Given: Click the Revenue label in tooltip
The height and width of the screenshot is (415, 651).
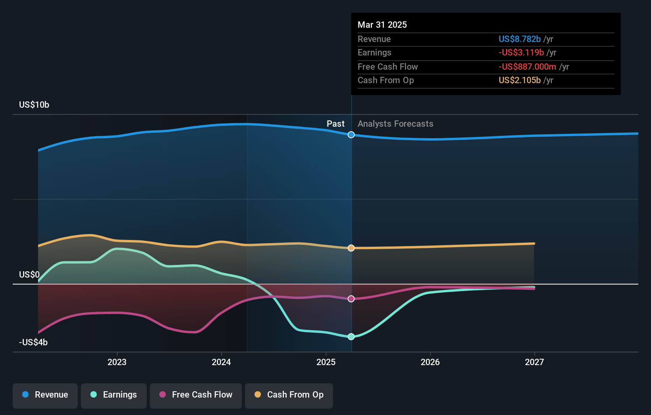Looking at the screenshot, I should click(374, 39).
